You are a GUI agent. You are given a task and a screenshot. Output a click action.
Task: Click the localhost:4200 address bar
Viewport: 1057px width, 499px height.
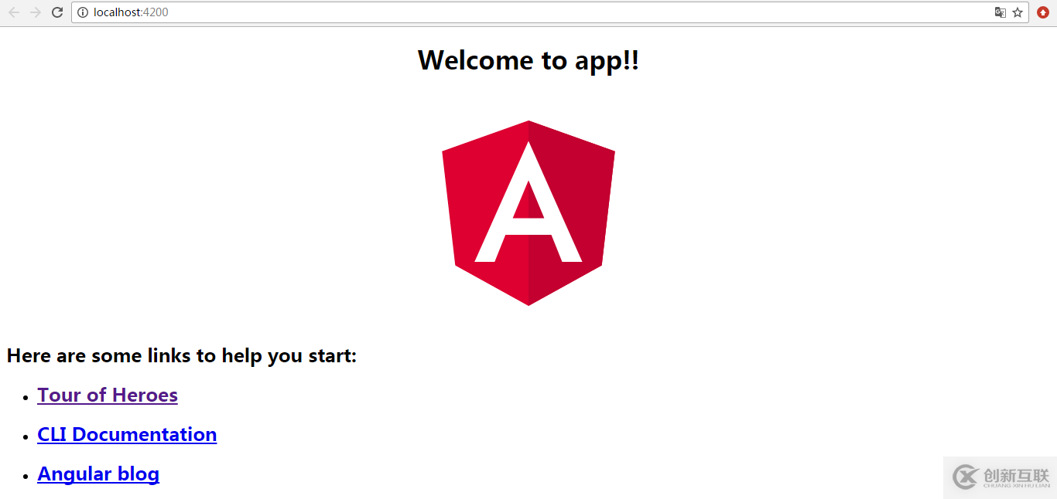[x=550, y=12]
